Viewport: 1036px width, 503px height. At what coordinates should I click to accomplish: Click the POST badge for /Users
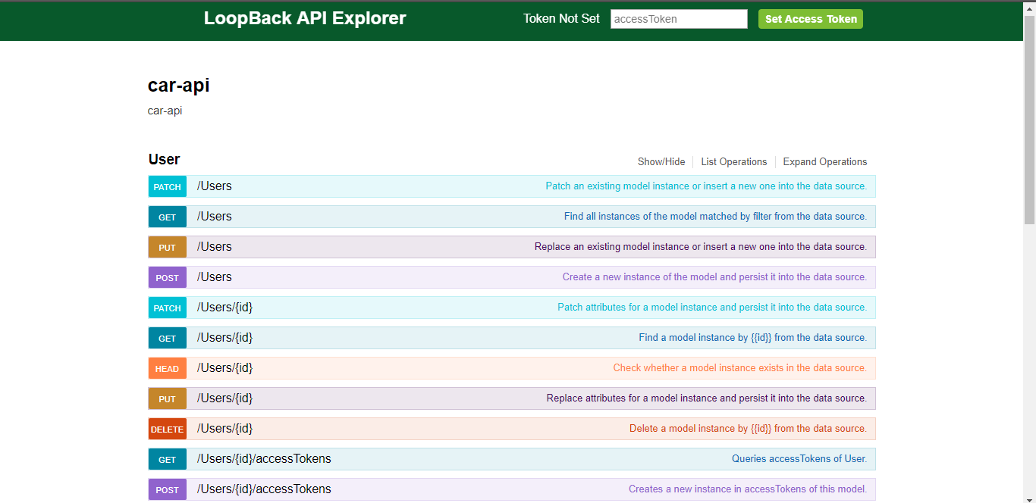coord(168,277)
